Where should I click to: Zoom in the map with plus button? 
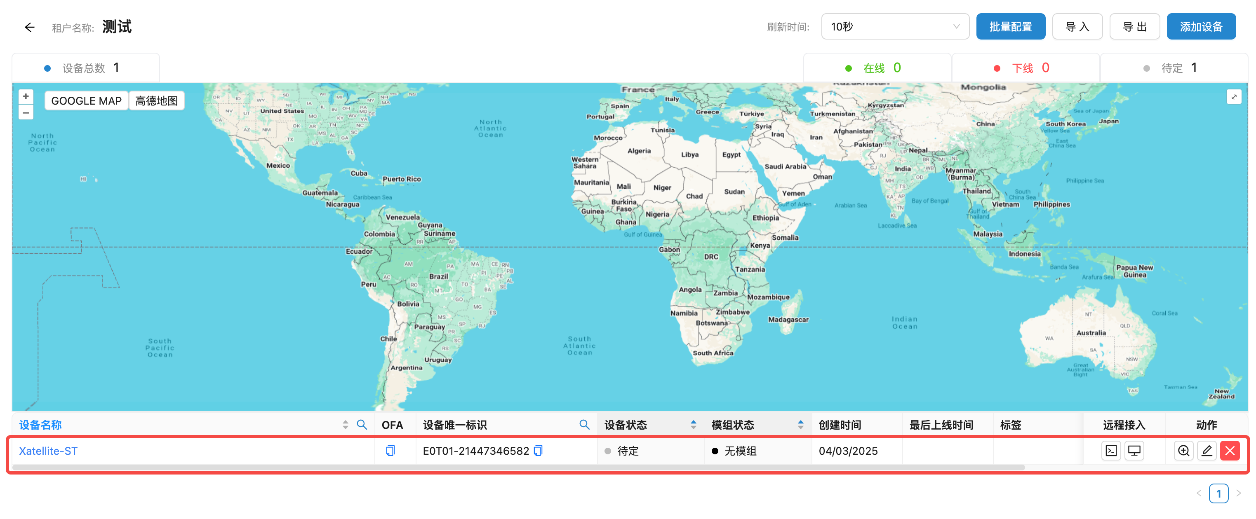[x=26, y=96]
